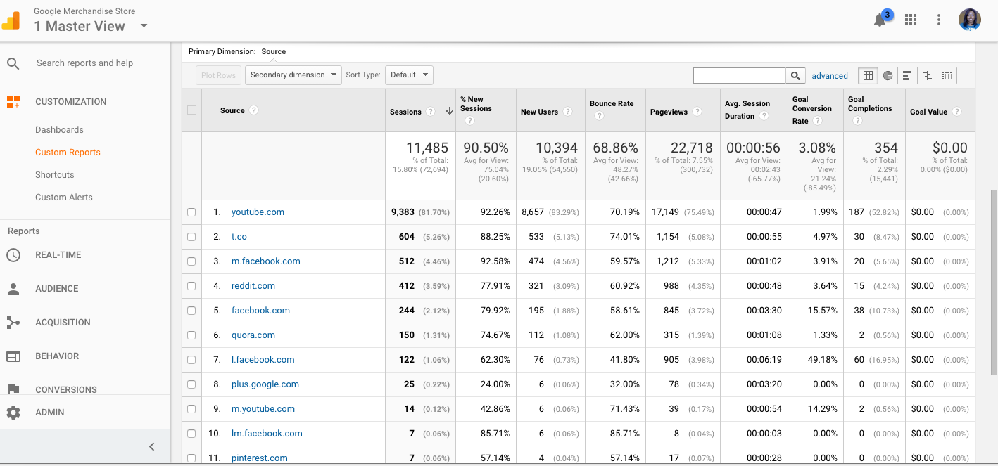Open the quora.com source link
This screenshot has height=466, width=998.
[253, 335]
